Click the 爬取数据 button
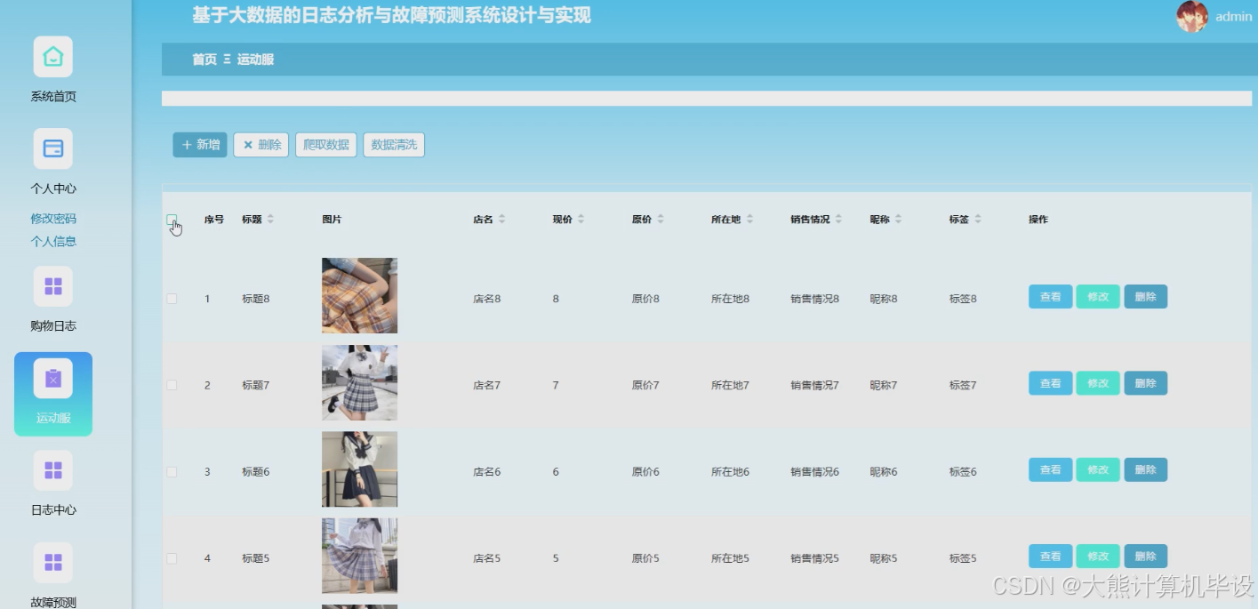This screenshot has width=1258, height=609. (326, 145)
